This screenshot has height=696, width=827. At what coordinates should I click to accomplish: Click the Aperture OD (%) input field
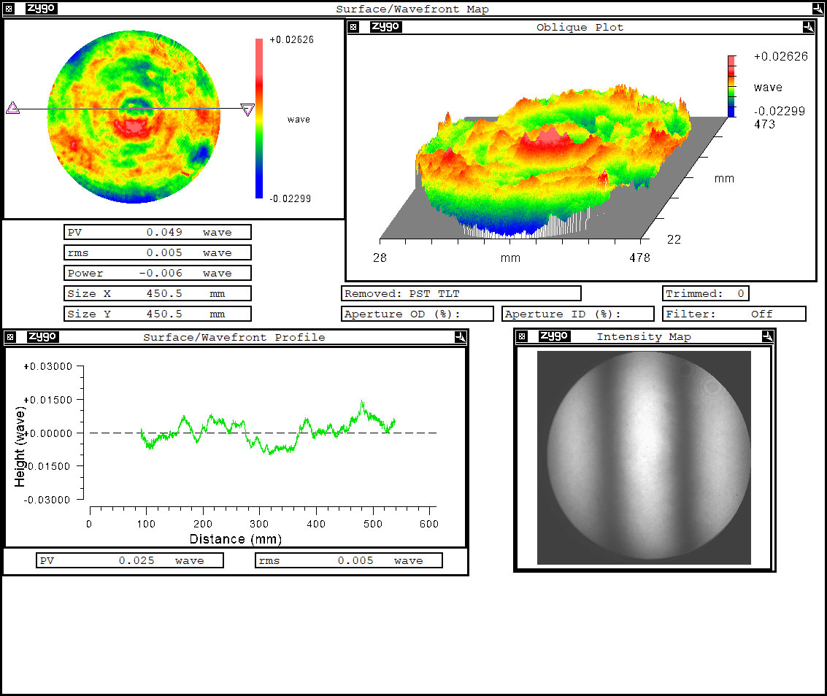pyautogui.click(x=418, y=314)
